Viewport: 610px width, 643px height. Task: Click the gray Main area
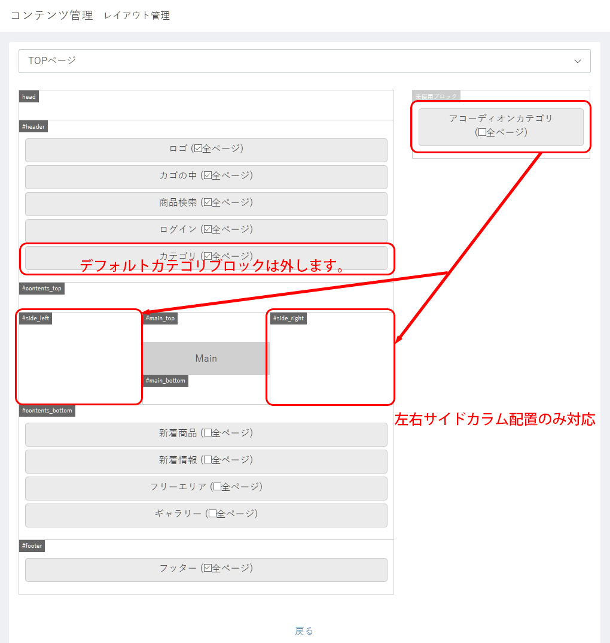(x=206, y=359)
